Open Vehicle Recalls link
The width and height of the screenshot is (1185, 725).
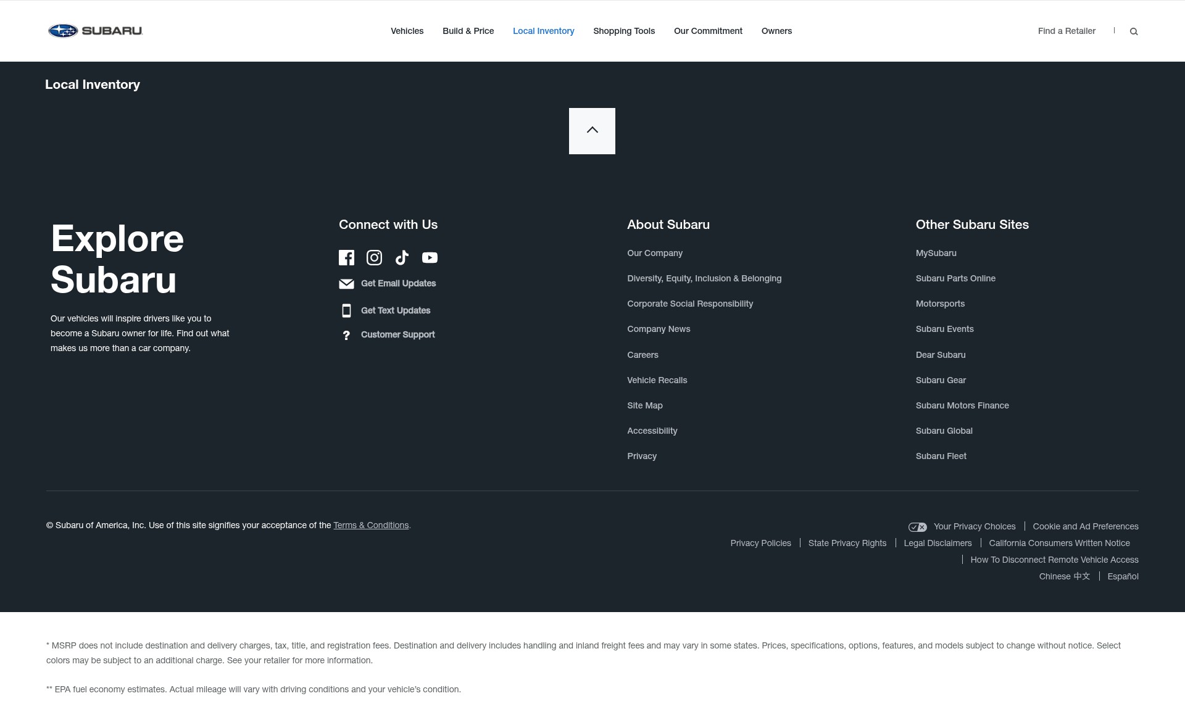coord(657,380)
